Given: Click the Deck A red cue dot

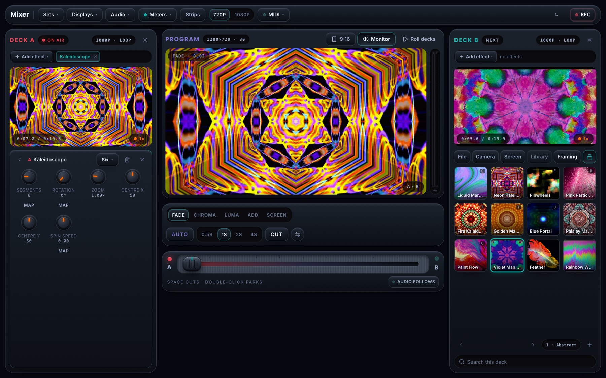Looking at the screenshot, I should point(170,259).
